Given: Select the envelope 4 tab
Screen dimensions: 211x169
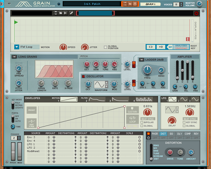Looking at the screenshot, I should pyautogui.click(x=144, y=99).
